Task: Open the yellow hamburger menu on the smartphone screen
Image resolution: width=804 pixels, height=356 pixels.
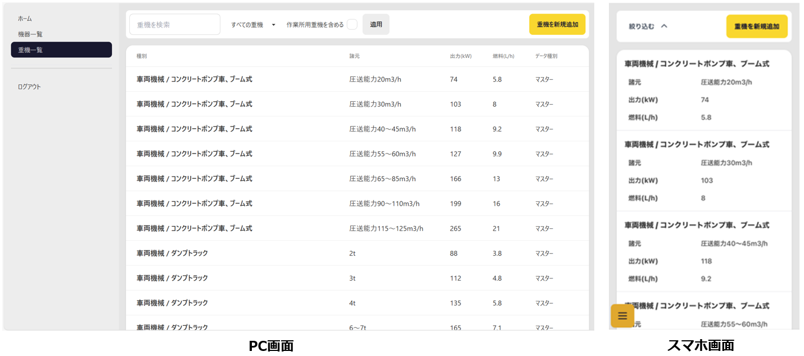Action: coord(622,316)
